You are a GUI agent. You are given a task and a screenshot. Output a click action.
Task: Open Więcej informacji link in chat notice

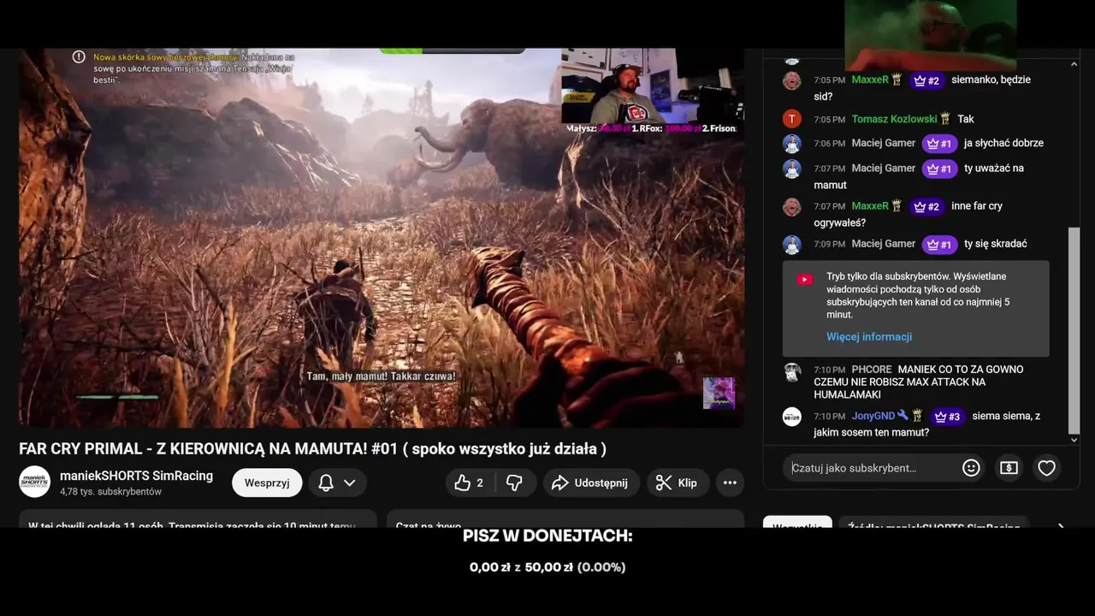[x=869, y=337]
